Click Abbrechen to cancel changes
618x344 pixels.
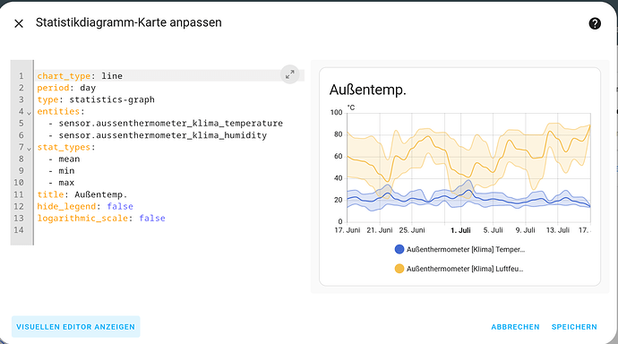[x=515, y=327]
